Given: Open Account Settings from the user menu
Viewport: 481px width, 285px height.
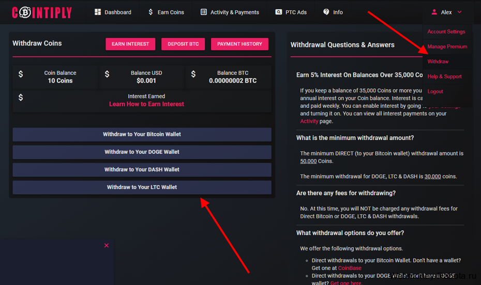Looking at the screenshot, I should click(x=446, y=31).
